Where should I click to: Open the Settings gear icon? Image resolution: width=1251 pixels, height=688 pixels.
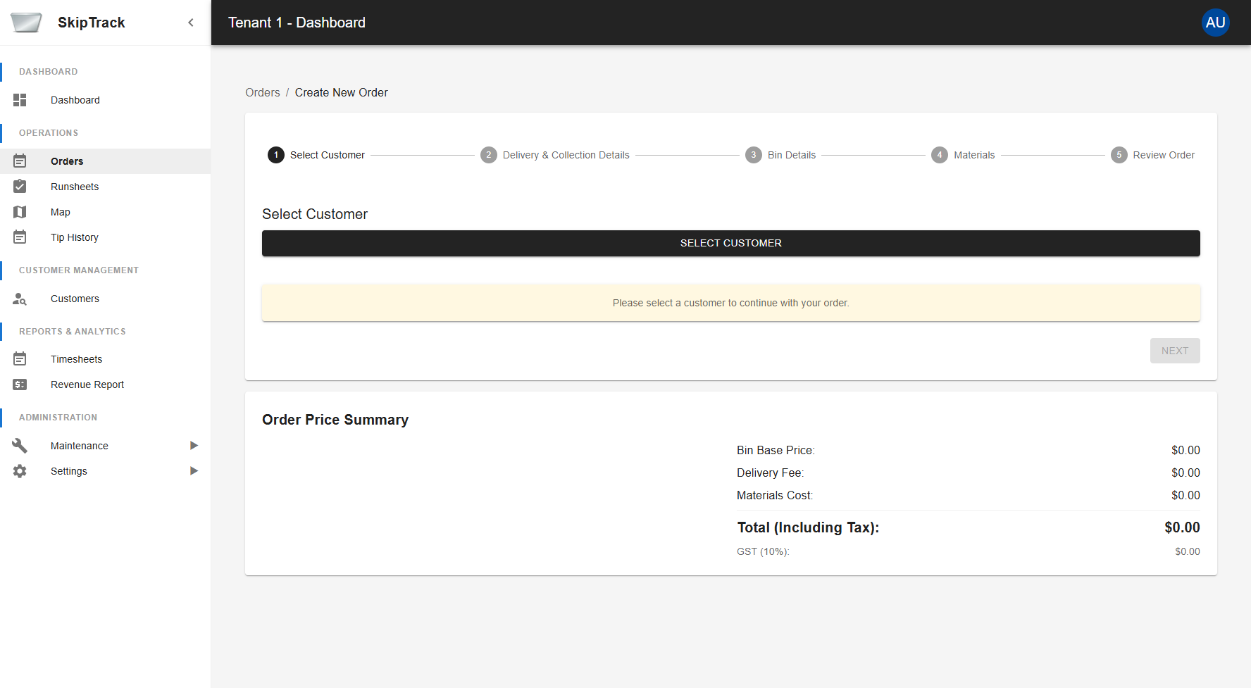[20, 470]
